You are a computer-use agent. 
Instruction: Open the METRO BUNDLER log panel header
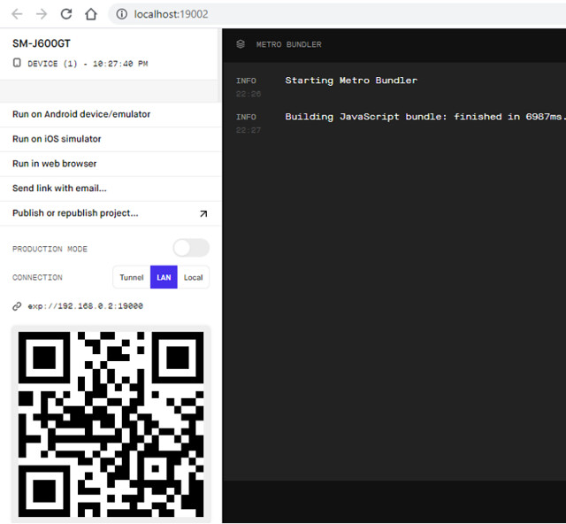coord(394,45)
